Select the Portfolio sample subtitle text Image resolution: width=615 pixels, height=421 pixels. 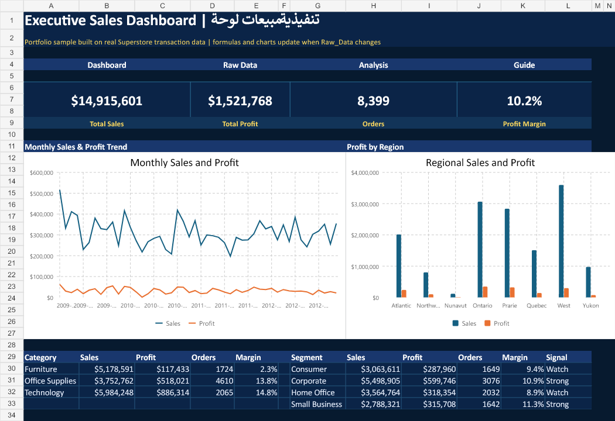click(x=203, y=42)
